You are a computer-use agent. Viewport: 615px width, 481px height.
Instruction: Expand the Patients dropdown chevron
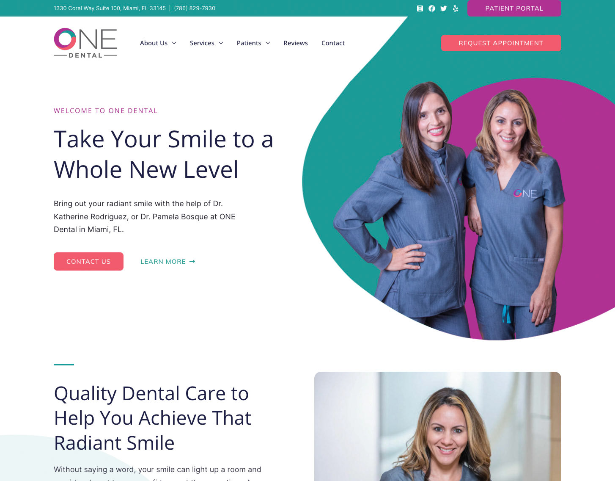(268, 43)
